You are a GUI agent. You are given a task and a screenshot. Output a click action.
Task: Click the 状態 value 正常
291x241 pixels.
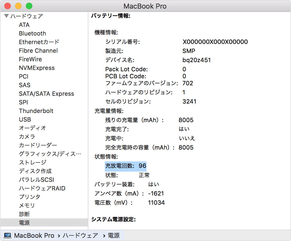pyautogui.click(x=144, y=175)
